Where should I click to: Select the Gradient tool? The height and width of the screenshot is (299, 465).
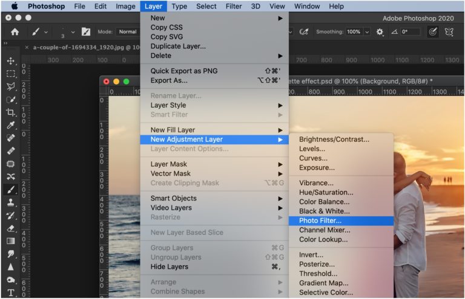pos(11,241)
